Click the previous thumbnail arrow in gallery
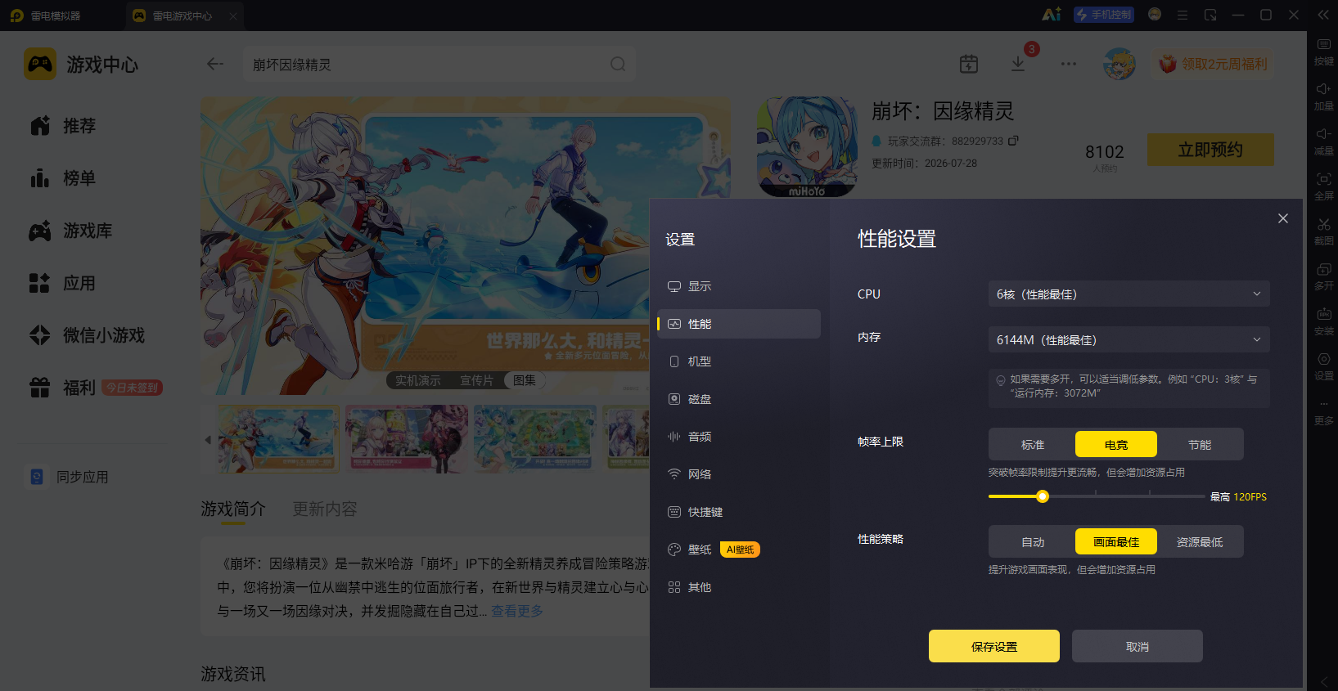Viewport: 1338px width, 691px height. pyautogui.click(x=208, y=440)
